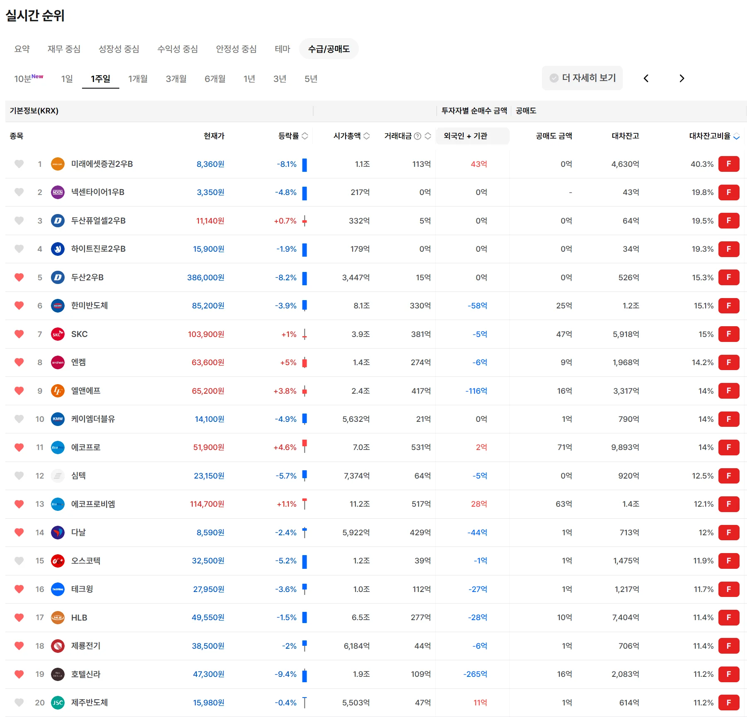Click the 외국인 + 기관 column header
This screenshot has width=747, height=717.
point(472,136)
